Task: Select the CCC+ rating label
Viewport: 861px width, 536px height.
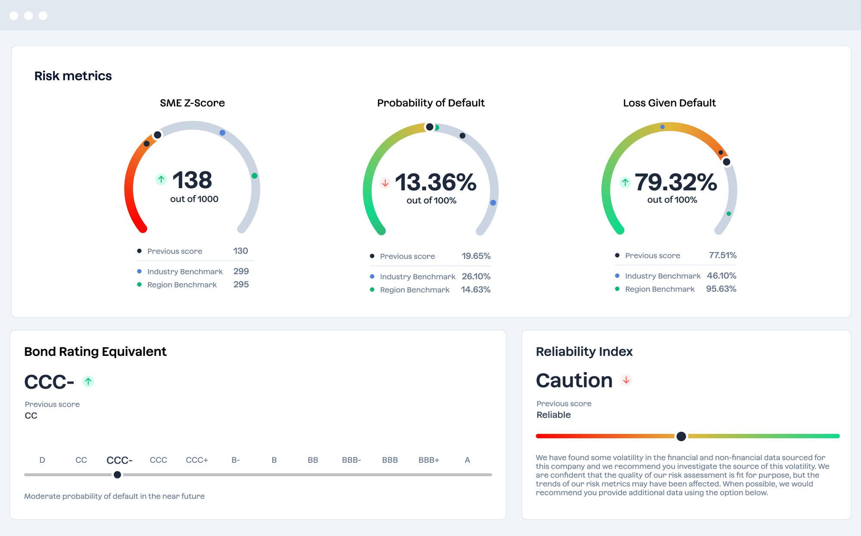Action: tap(197, 460)
